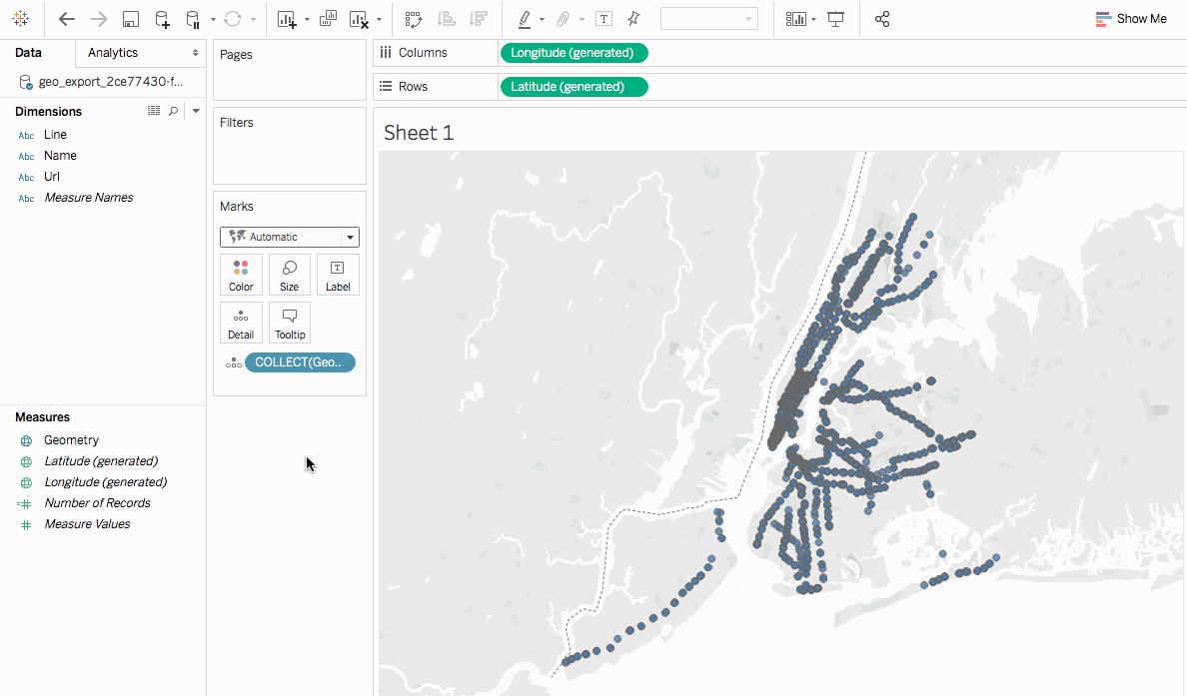This screenshot has height=696, width=1187.
Task: Sort ascending from the toolbar
Action: [x=447, y=19]
